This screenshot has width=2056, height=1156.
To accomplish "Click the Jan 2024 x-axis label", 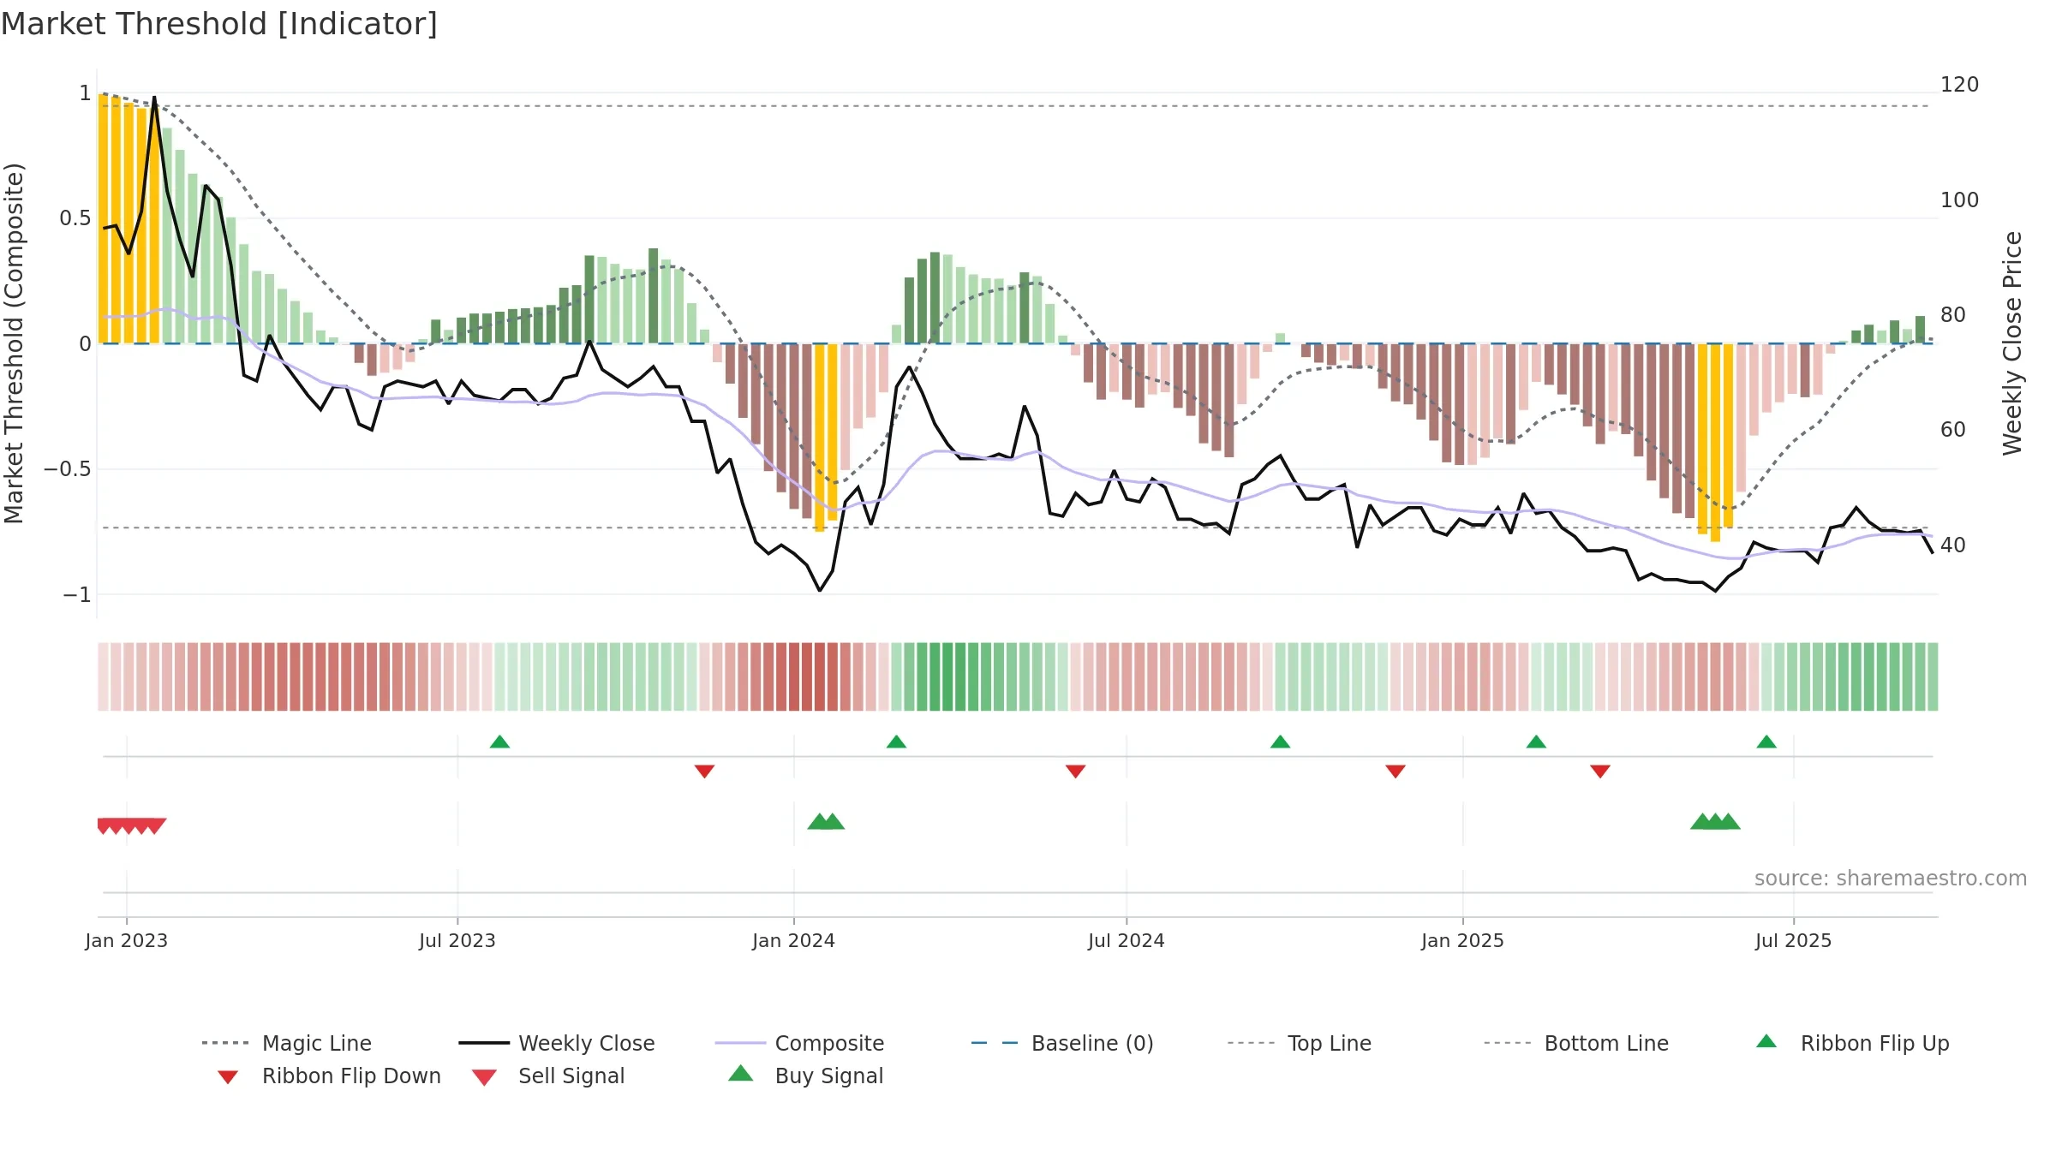I will 793,940.
